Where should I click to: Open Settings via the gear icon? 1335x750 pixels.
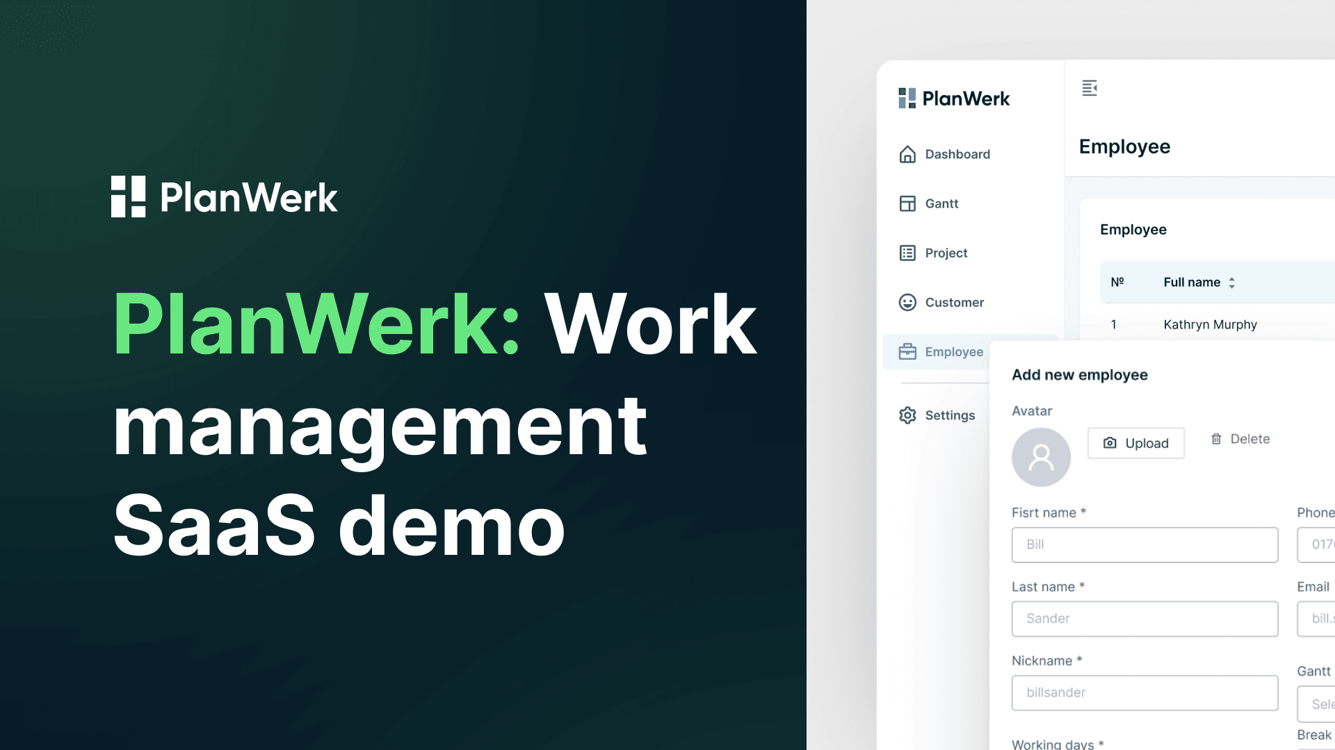907,415
